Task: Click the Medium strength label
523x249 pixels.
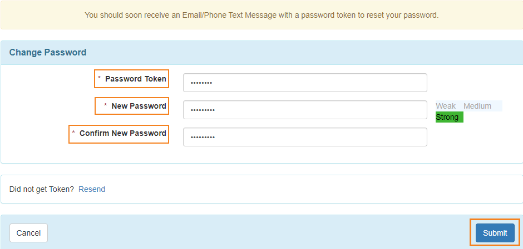Action: (x=477, y=106)
